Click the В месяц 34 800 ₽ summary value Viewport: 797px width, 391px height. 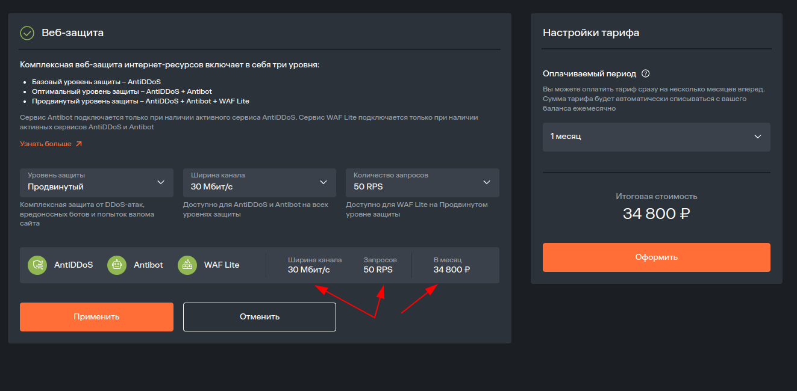[x=452, y=269]
